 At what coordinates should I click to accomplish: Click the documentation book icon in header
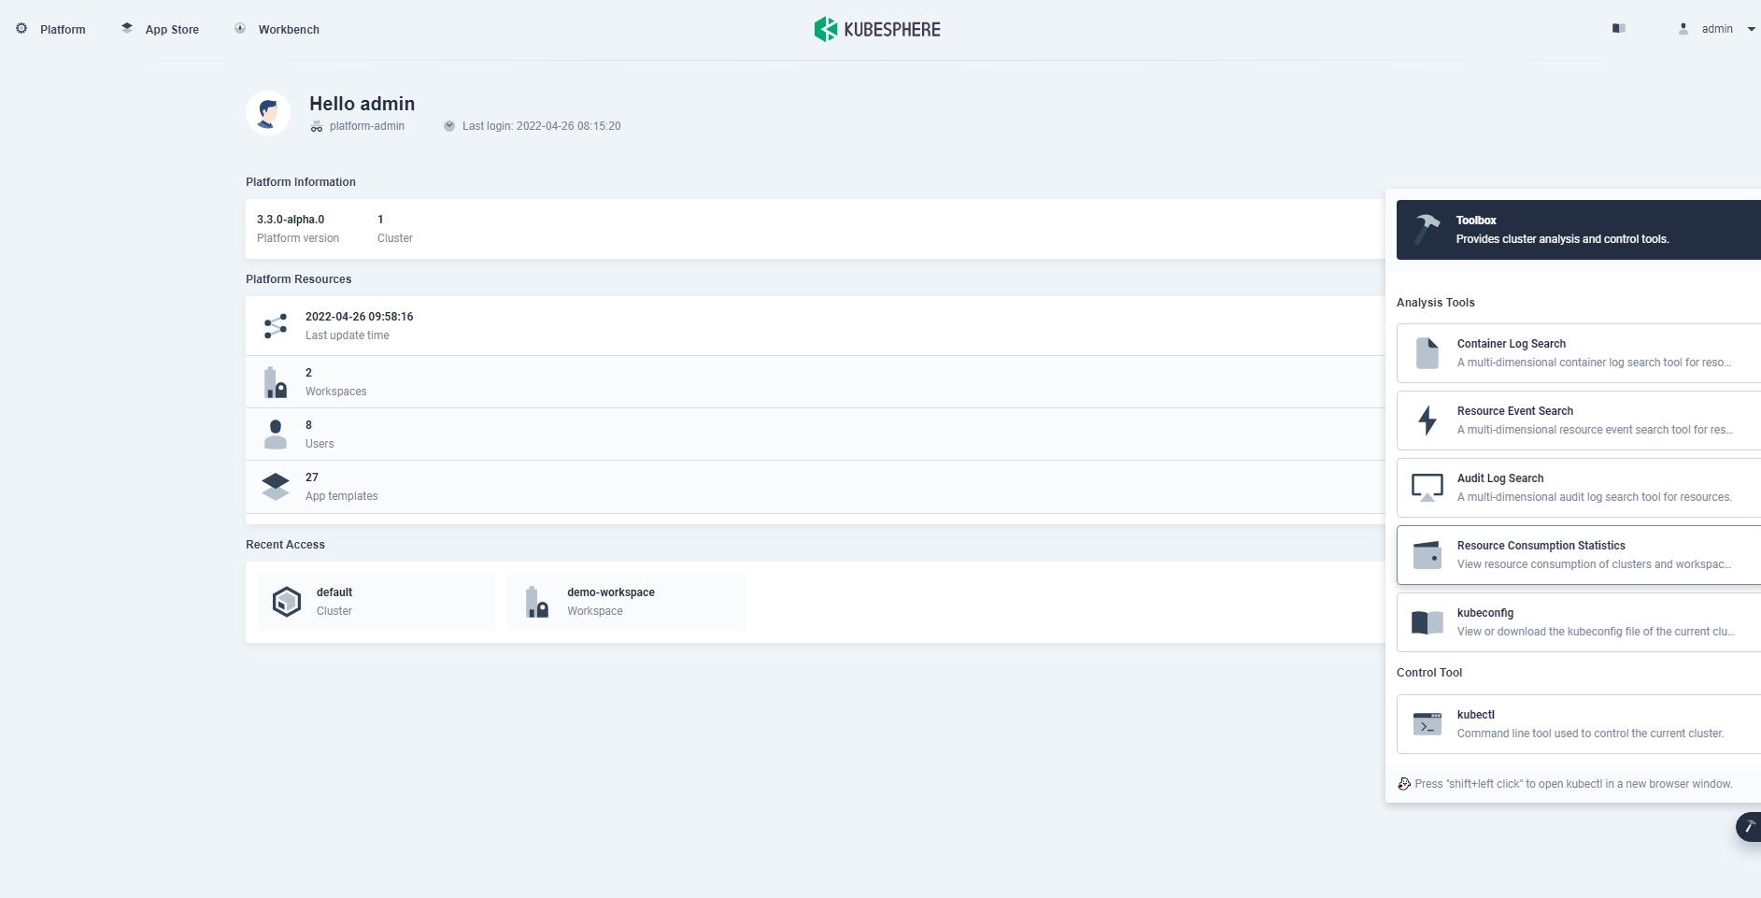(1619, 29)
